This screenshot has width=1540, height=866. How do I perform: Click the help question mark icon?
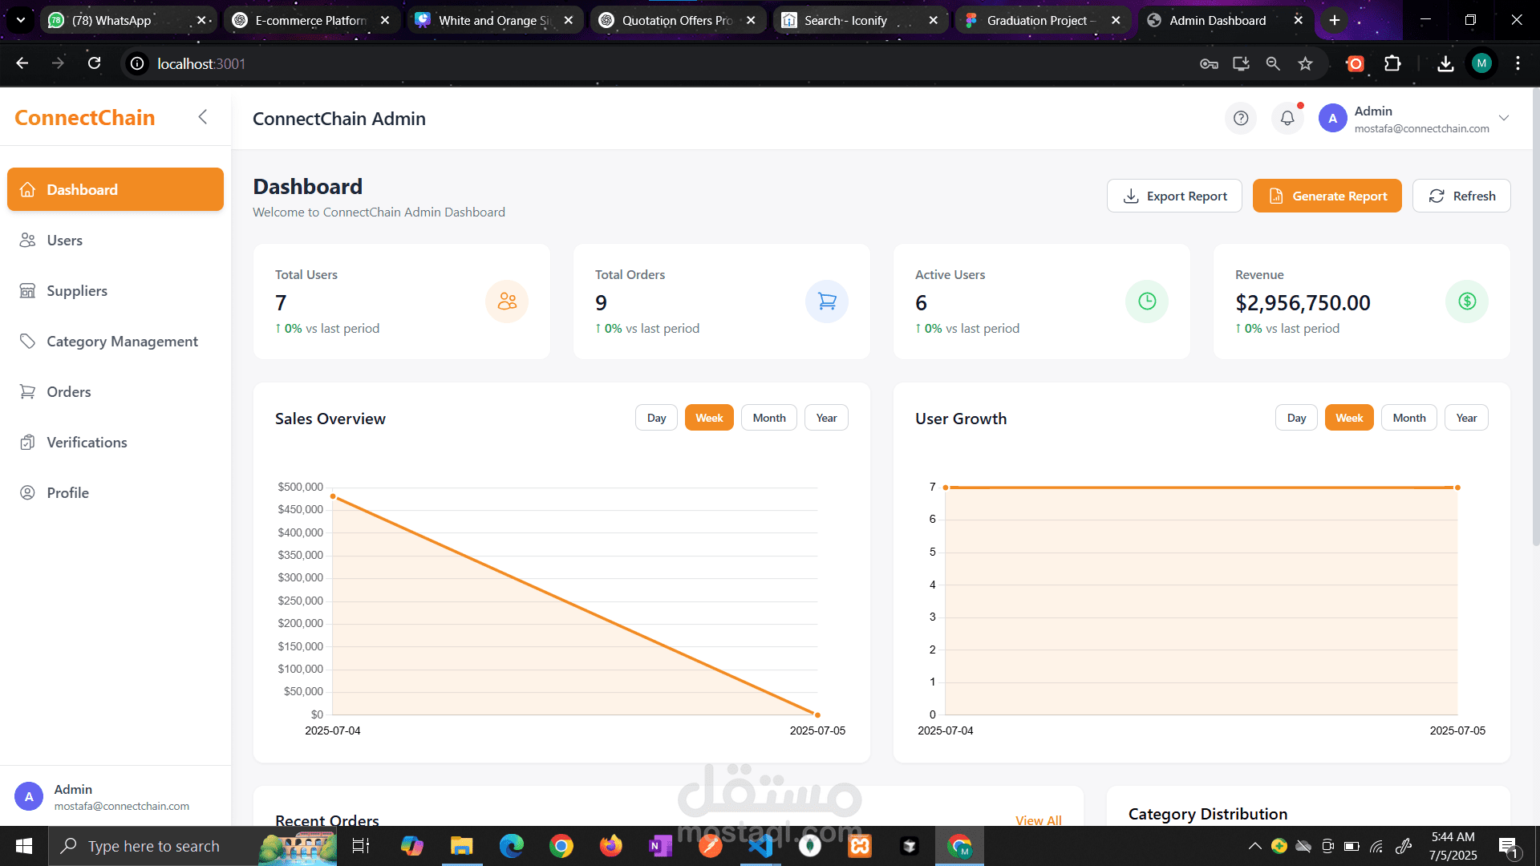point(1241,118)
